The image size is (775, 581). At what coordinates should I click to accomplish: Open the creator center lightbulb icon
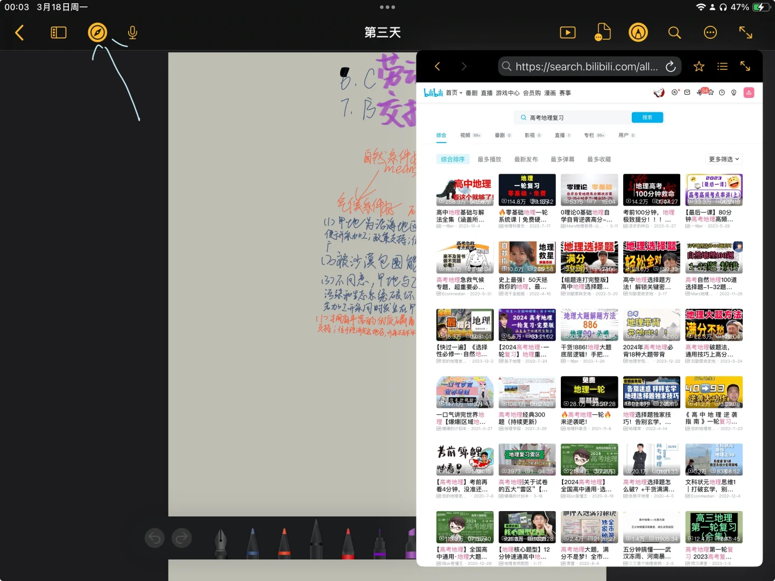click(734, 93)
